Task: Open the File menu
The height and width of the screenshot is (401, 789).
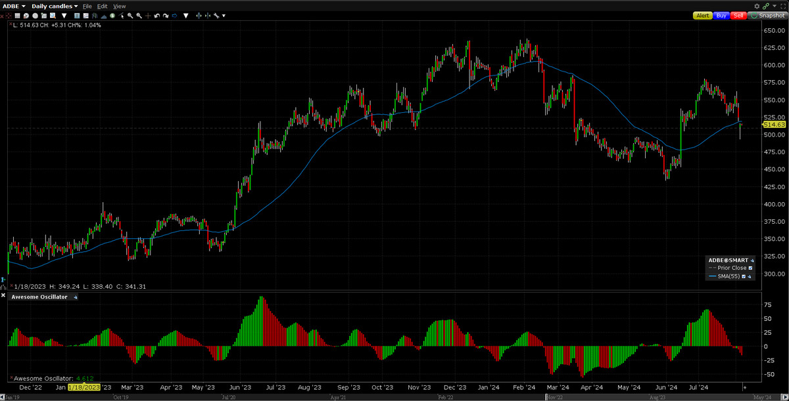Action: tap(87, 6)
